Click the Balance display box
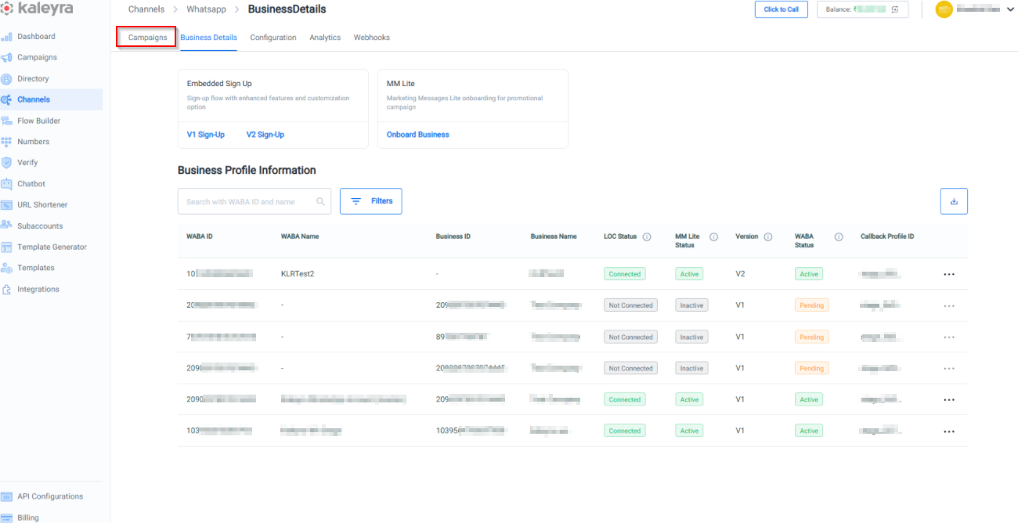 tap(863, 9)
